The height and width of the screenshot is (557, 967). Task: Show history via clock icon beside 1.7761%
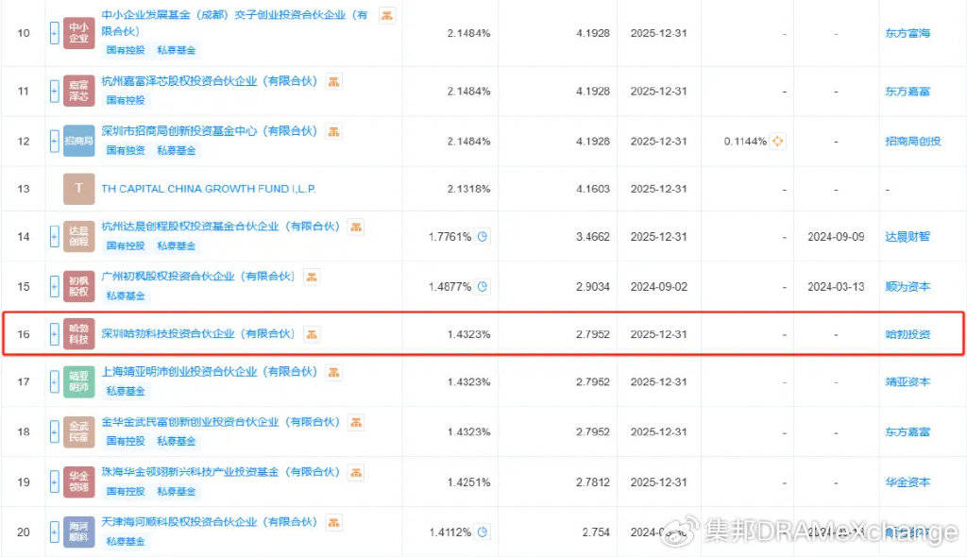click(483, 236)
